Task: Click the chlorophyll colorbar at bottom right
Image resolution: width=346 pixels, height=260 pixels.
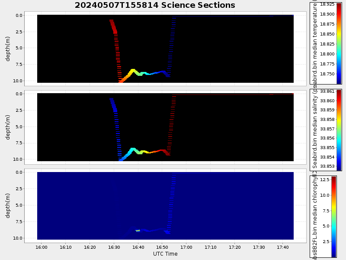Action: tap(333, 216)
